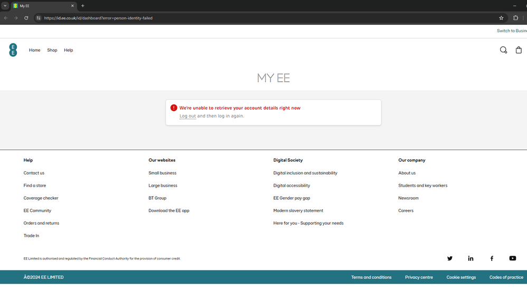
Task: Click the Our websites footer heading
Action: click(x=162, y=160)
